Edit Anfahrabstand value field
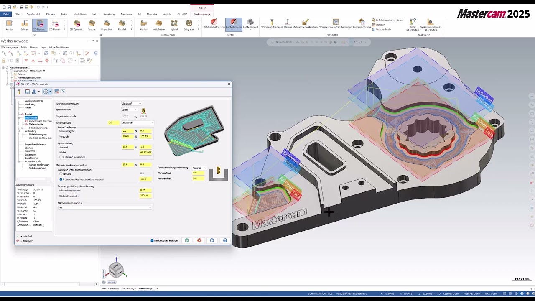The image size is (535, 301). click(x=113, y=123)
